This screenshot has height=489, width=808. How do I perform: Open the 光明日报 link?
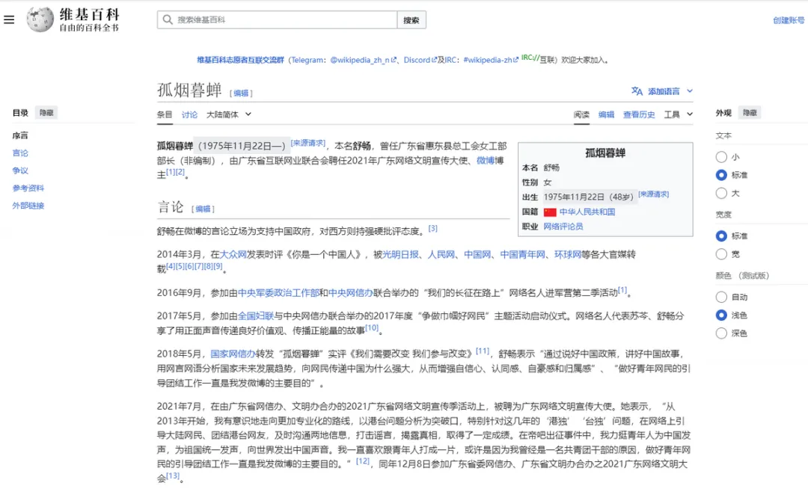pyautogui.click(x=400, y=254)
